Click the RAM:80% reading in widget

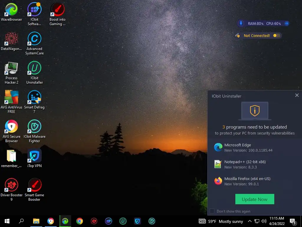pos(256,24)
